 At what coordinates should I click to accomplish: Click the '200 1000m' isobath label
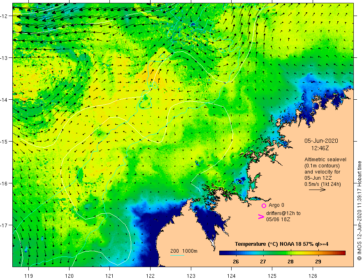tap(184, 251)
